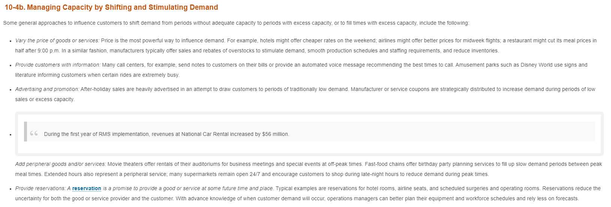Click the italic phrase Advertising and promotion

47,89
